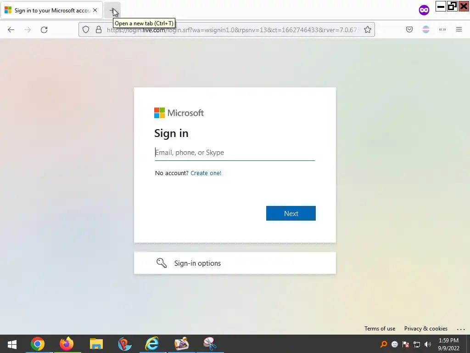The width and height of the screenshot is (470, 353).
Task: Open File Explorer from the taskbar
Action: 96,344
